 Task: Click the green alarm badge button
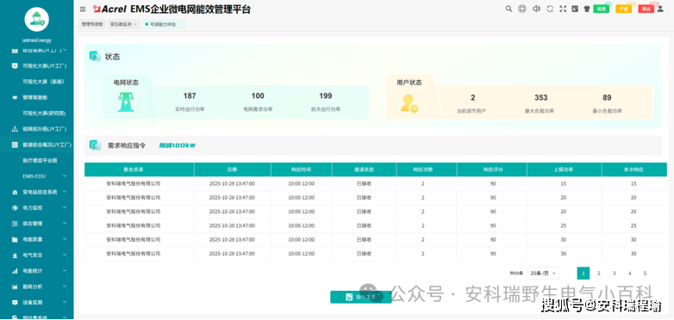click(x=602, y=9)
